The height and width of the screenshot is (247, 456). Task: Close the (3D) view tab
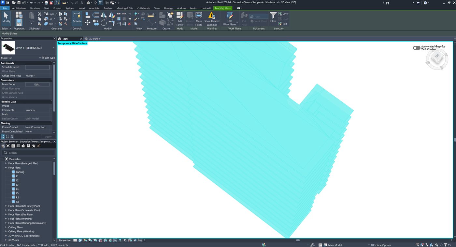coord(81,39)
